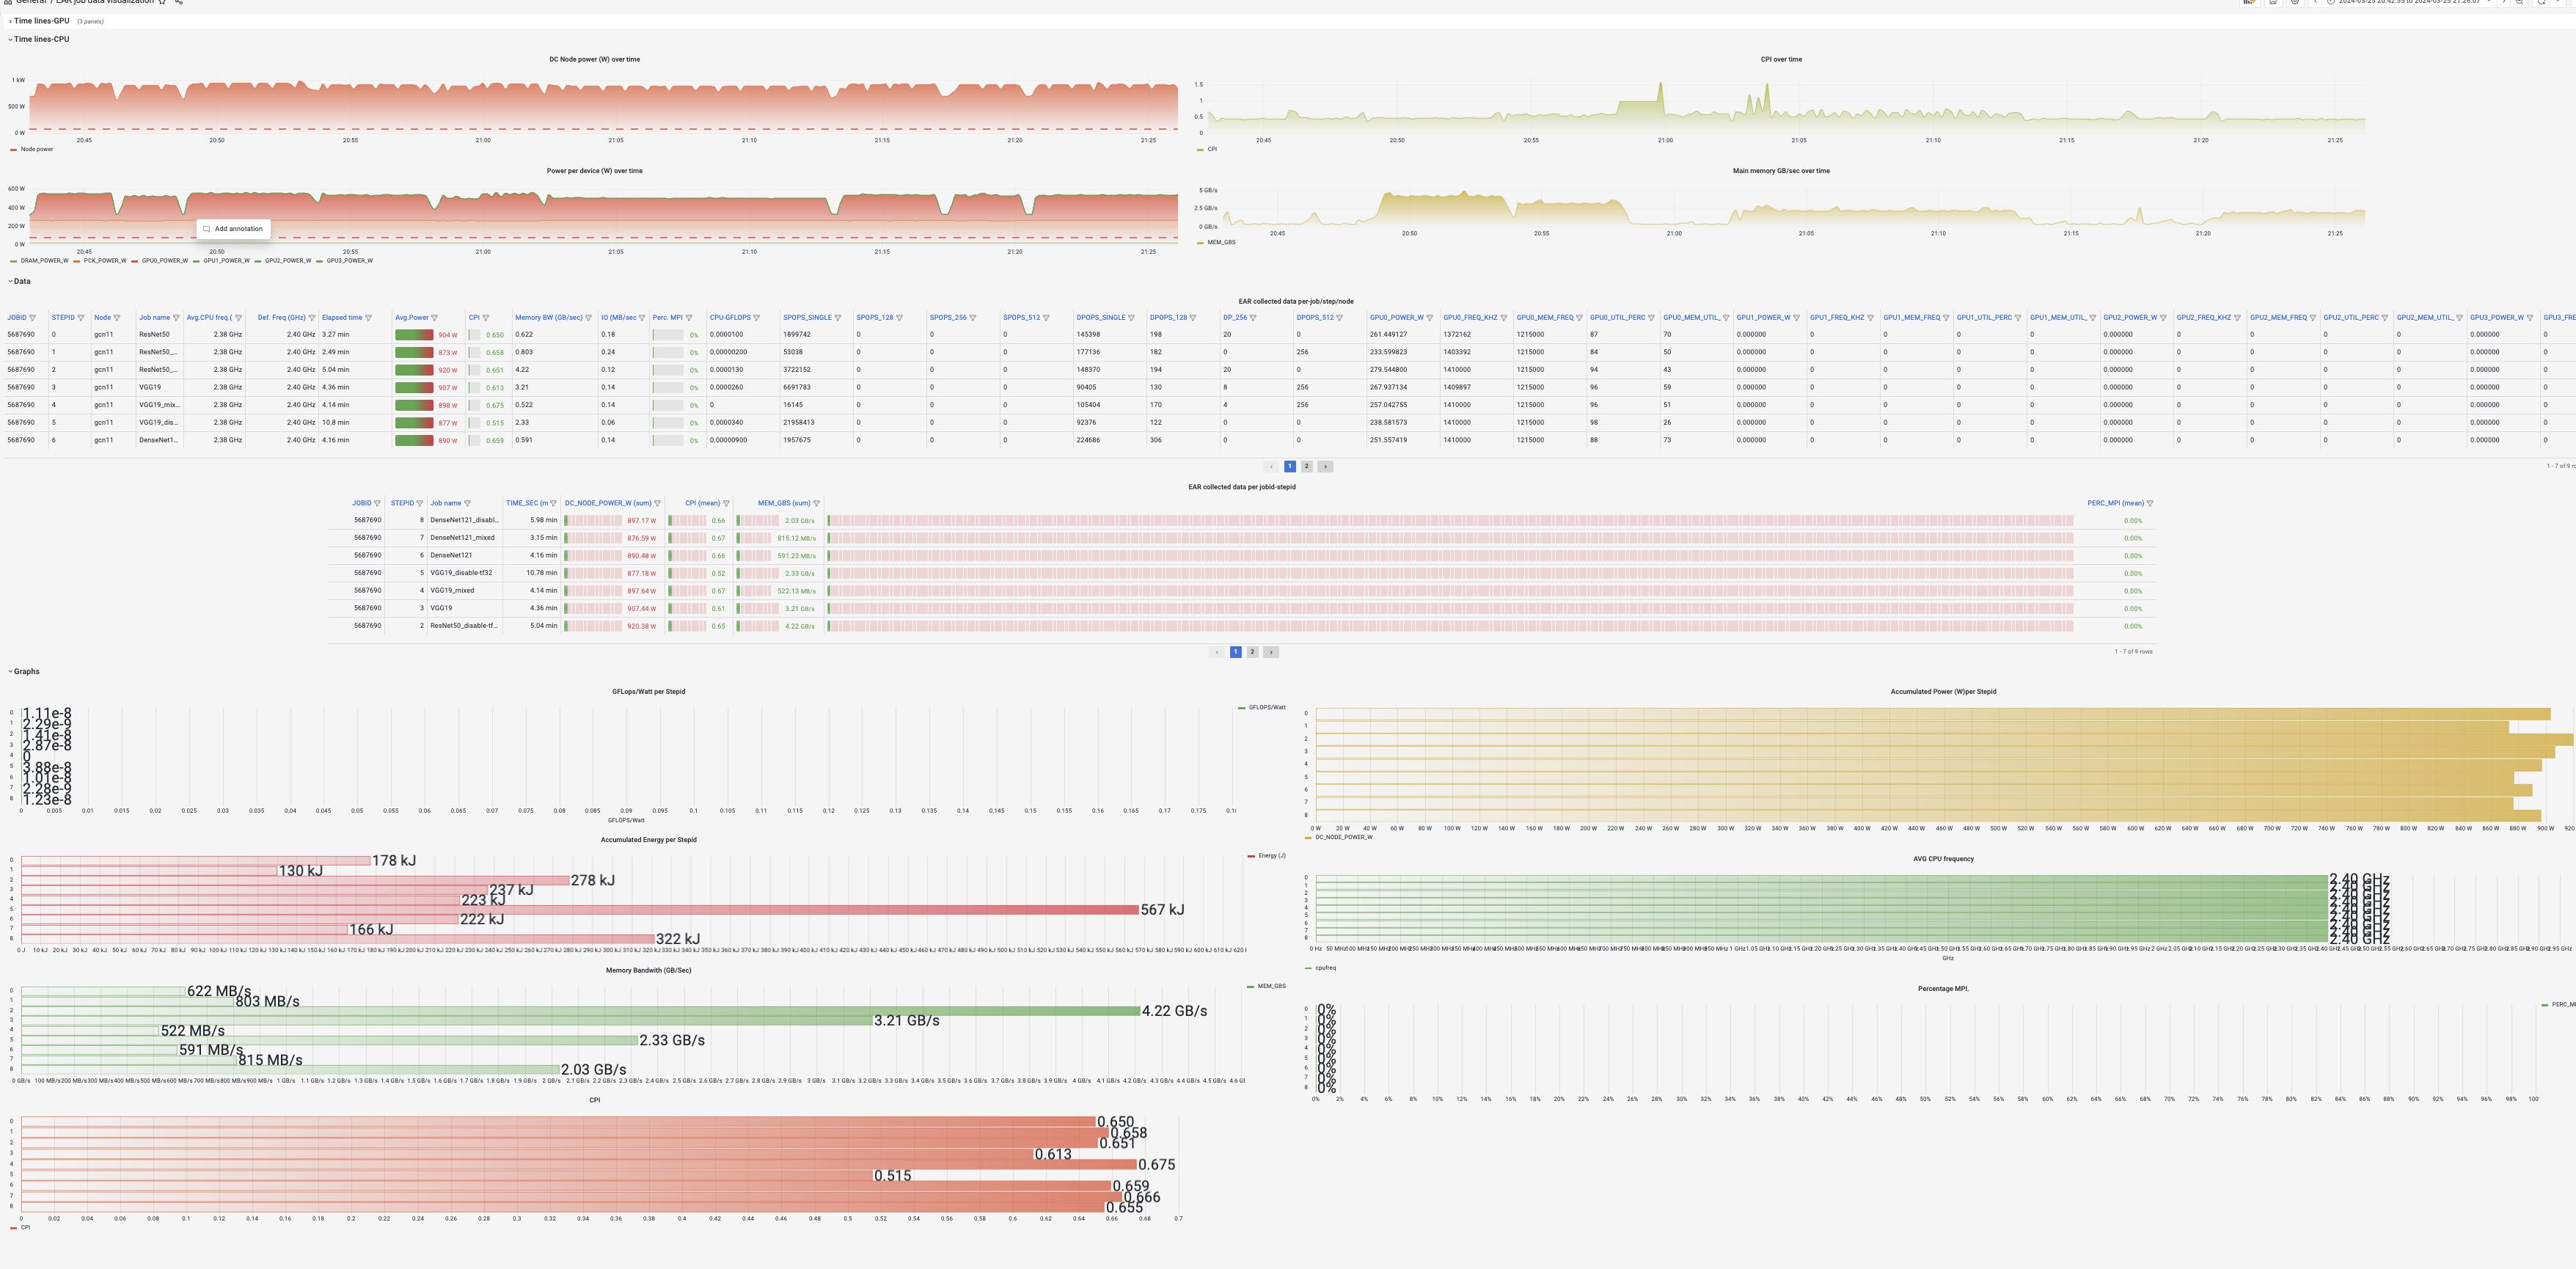
Task: Open the 'CPI over time' panel title menu
Action: 1781,60
